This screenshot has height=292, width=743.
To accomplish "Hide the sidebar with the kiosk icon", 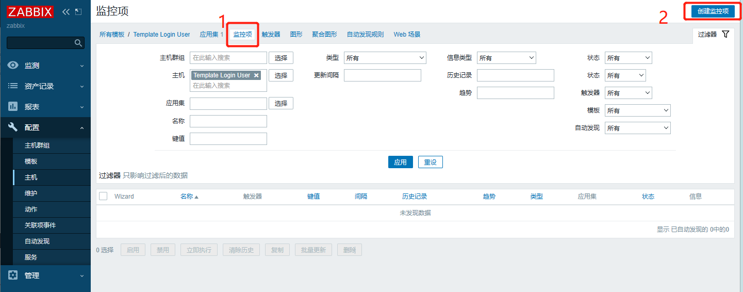I will point(78,11).
